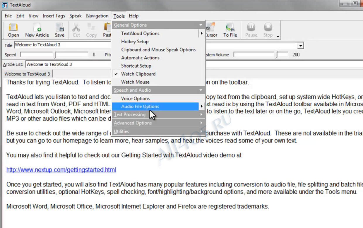
Task: Open the Insert Tags menu
Action: (54, 16)
